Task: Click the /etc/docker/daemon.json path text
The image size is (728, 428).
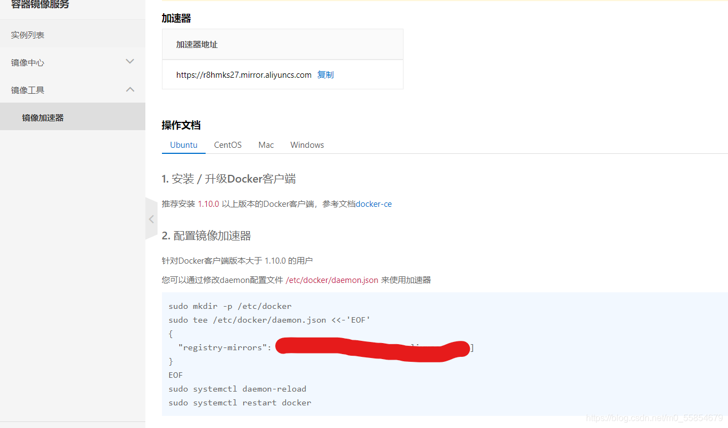Action: click(332, 280)
